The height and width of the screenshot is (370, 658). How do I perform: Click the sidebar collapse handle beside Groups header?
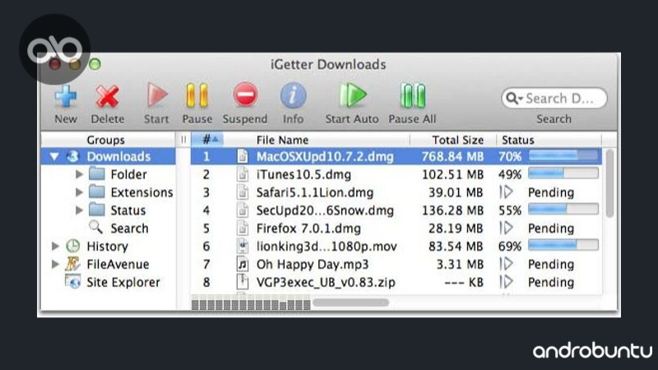(x=183, y=140)
